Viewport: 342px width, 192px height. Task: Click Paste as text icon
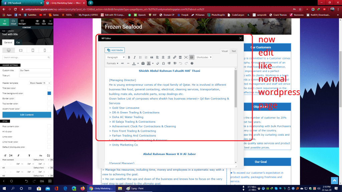(x=143, y=63)
